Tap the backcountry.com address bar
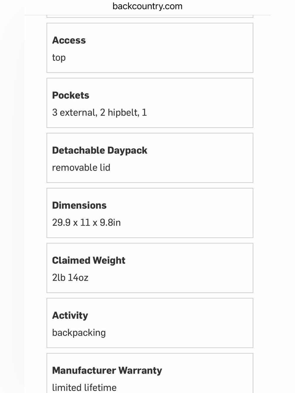Screen dimensions: 295x393 pyautogui.click(x=147, y=6)
